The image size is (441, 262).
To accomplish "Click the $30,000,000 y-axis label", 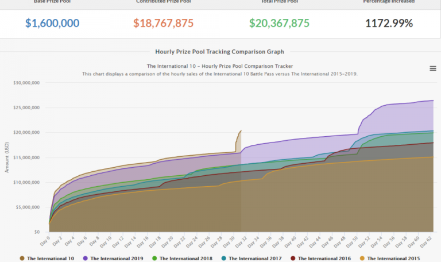I will click(x=26, y=83).
